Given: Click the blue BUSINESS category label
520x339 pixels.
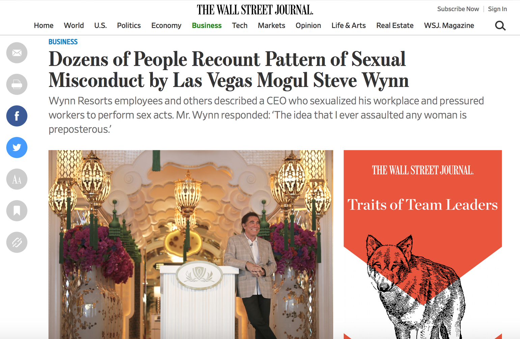Looking at the screenshot, I should (x=63, y=42).
